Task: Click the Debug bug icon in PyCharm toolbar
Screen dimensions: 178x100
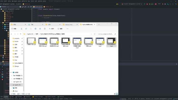Action: [x=147, y=4]
